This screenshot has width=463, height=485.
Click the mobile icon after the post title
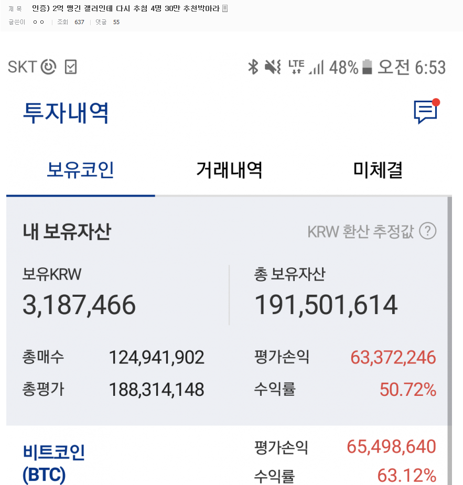pyautogui.click(x=225, y=8)
